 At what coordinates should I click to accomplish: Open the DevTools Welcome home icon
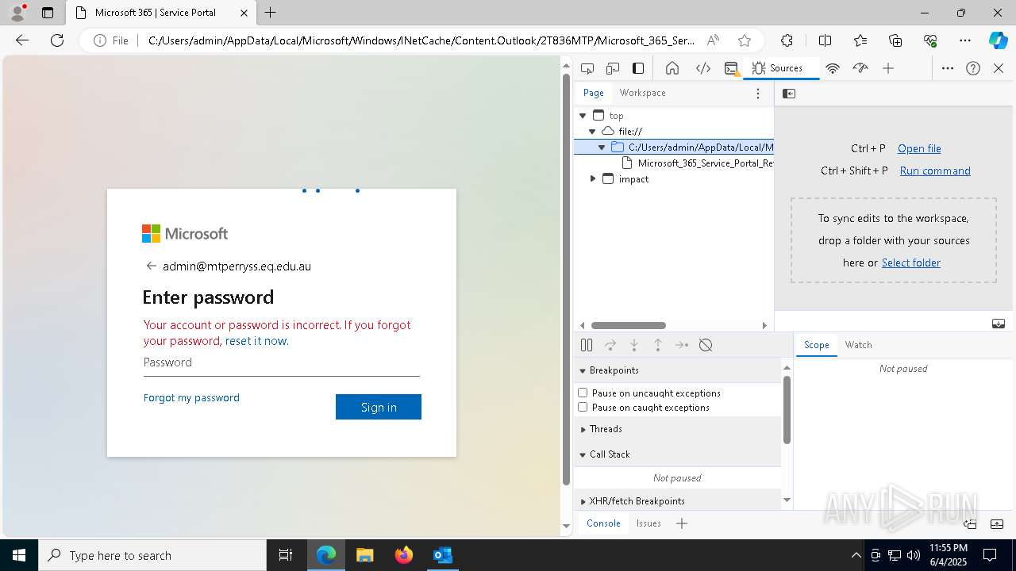click(x=672, y=68)
